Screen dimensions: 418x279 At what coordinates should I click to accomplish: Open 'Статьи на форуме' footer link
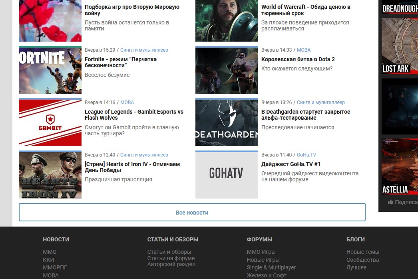pyautogui.click(x=171, y=258)
